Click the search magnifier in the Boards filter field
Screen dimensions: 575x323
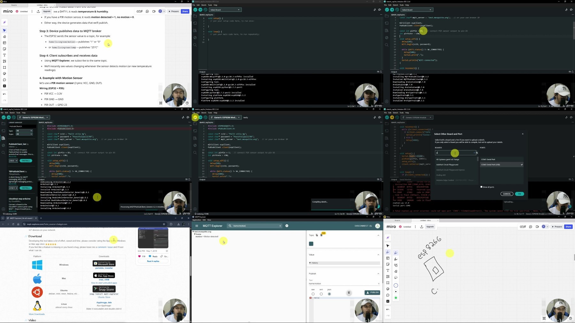[477, 153]
